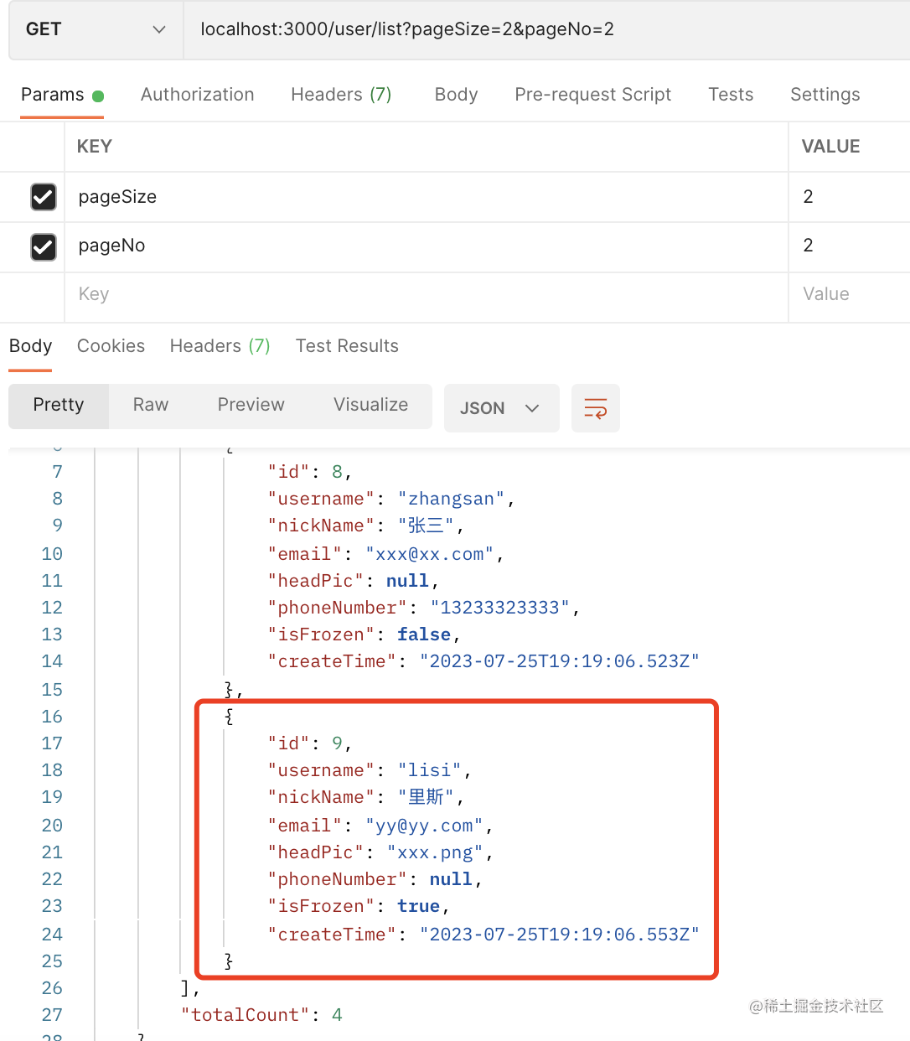Switch response view to Preview
Screen dimensions: 910x1041
pos(251,406)
